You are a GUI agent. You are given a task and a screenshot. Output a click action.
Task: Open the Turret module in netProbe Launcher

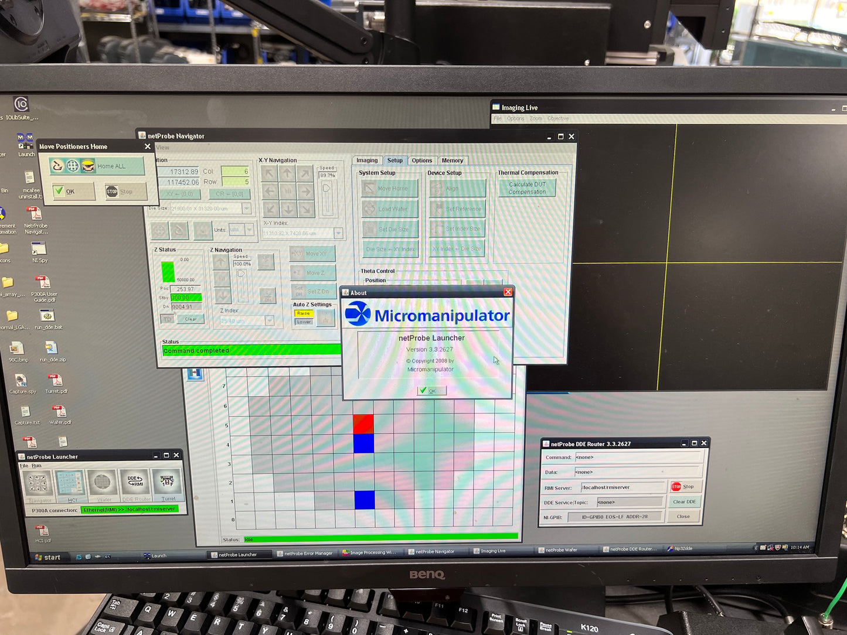(168, 484)
